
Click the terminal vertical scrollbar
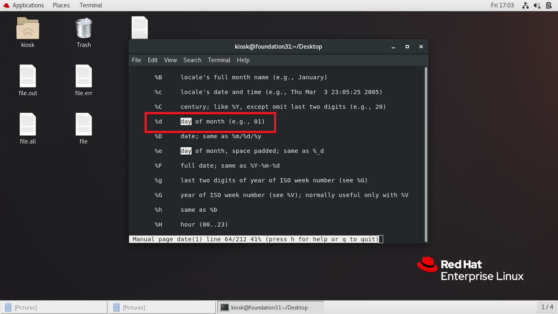pyautogui.click(x=426, y=155)
